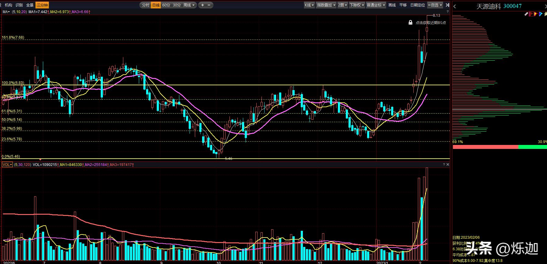
Task: Open the VOL indicator dropdown
Action: pyautogui.click(x=7, y=164)
